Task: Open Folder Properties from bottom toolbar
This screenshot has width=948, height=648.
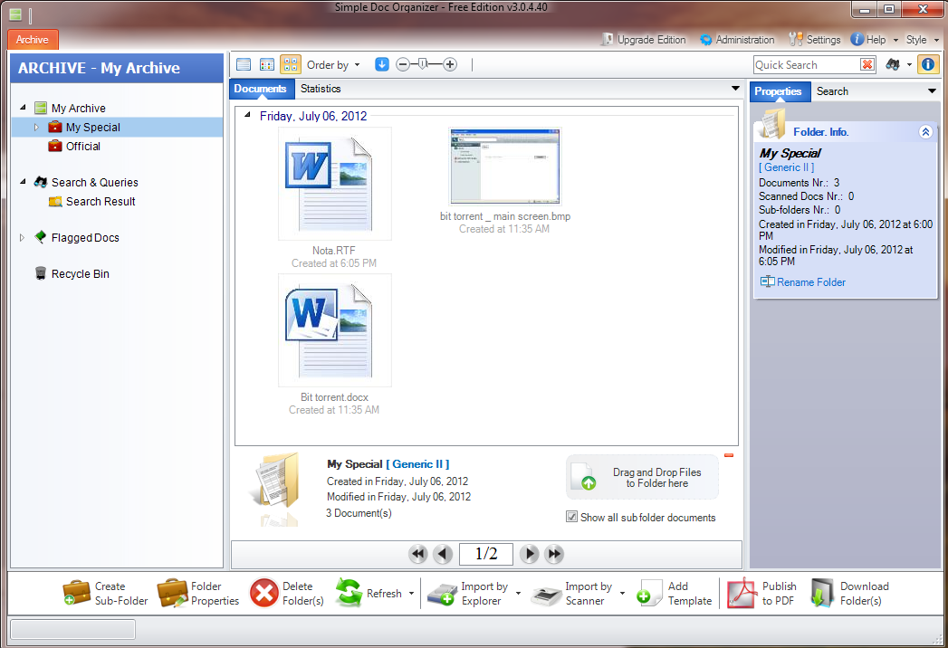Action: pos(172,593)
